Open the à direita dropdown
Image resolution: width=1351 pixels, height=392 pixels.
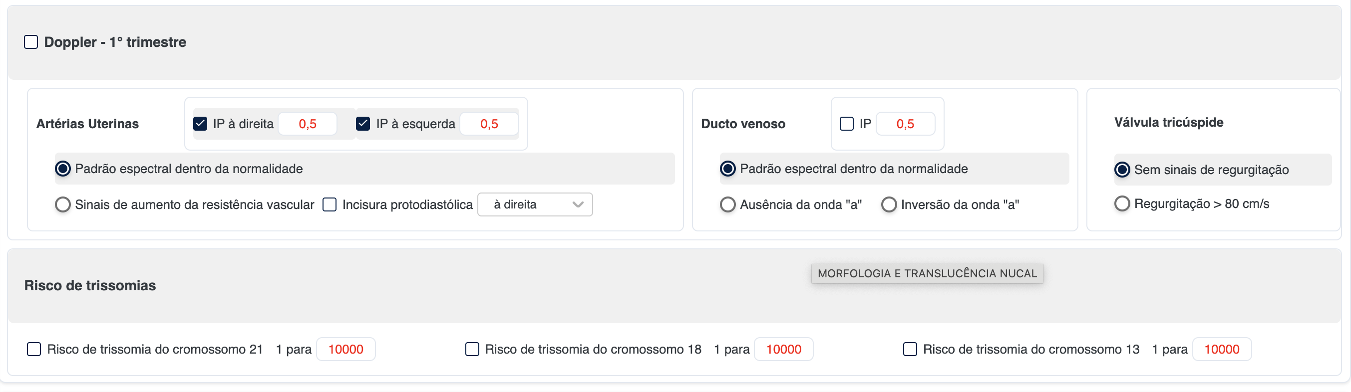coord(534,204)
